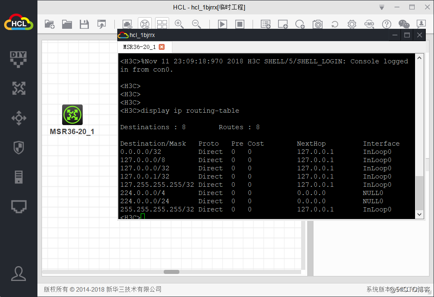
Task: Zoom in on the topology canvas
Action: coord(179,24)
